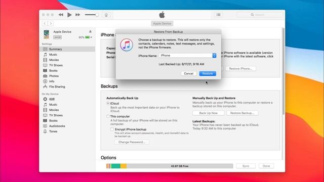
Task: Click the iTunes music icon in dialog
Action: click(x=127, y=45)
